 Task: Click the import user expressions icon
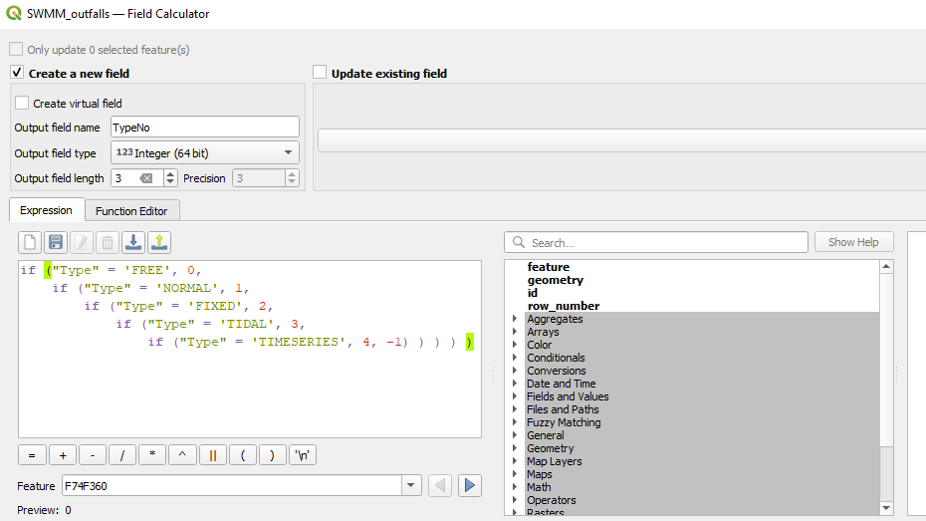tap(133, 242)
